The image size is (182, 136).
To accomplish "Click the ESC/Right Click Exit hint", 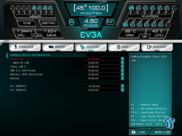I will tap(146, 124).
